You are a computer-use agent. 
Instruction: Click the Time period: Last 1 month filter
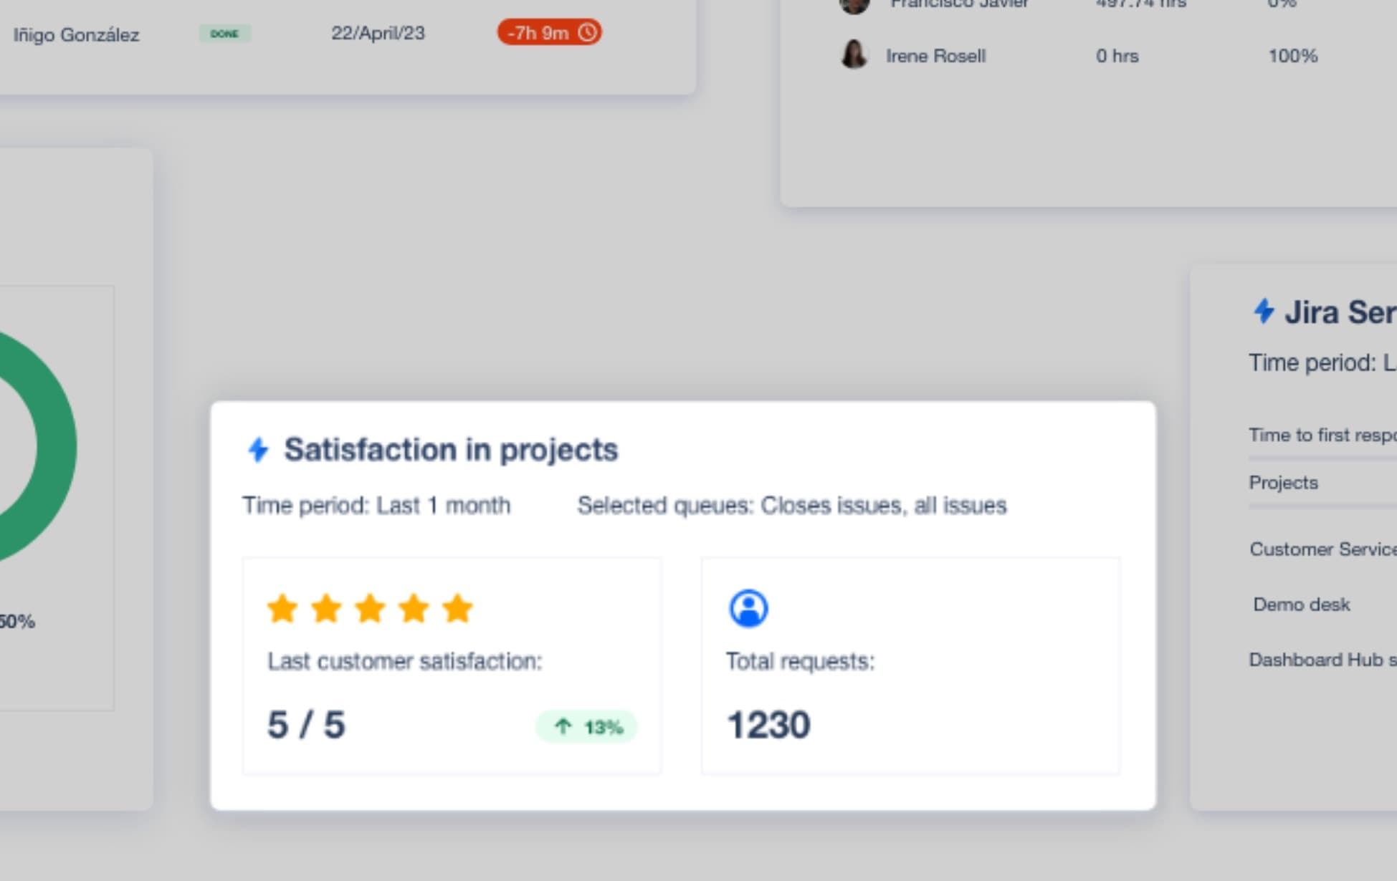click(x=376, y=506)
